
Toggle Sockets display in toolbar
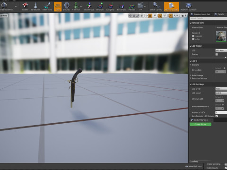[x=25, y=7]
